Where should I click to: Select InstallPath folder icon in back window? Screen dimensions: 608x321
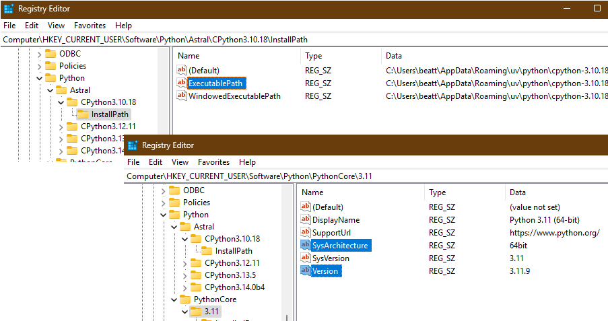tap(83, 114)
